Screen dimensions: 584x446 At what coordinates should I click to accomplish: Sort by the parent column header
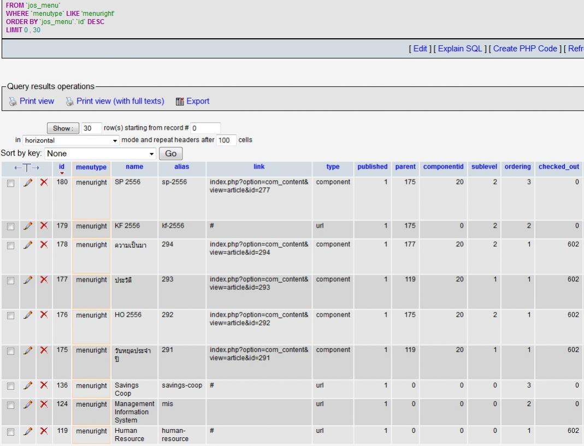point(405,167)
